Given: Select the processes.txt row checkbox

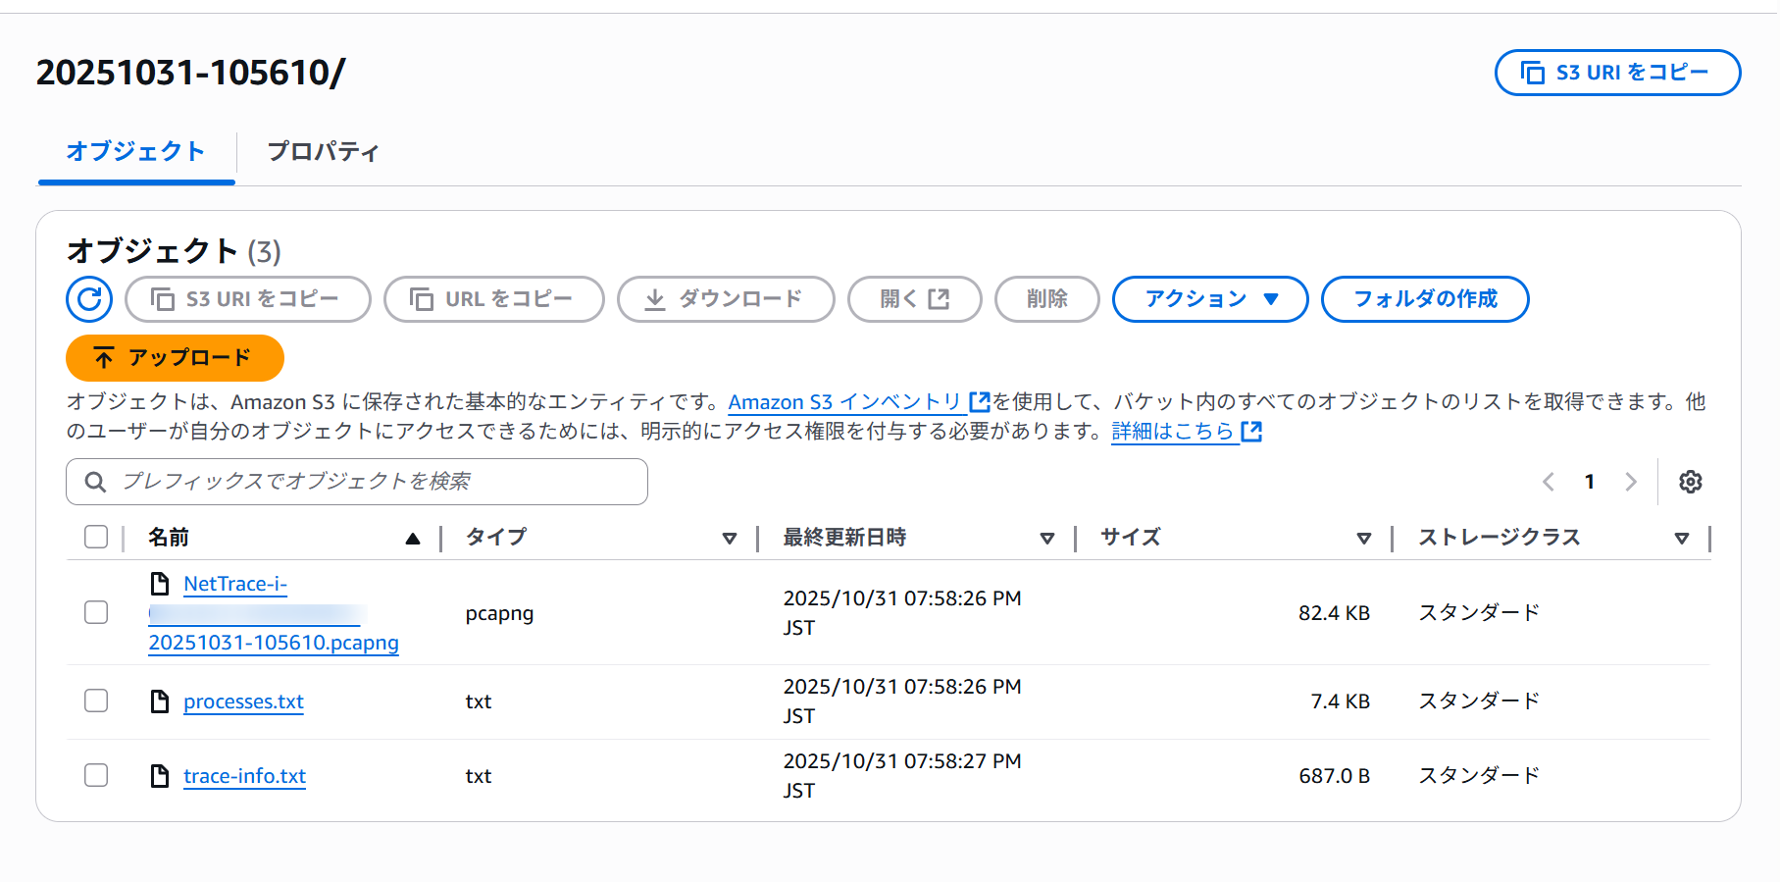Looking at the screenshot, I should click(96, 700).
